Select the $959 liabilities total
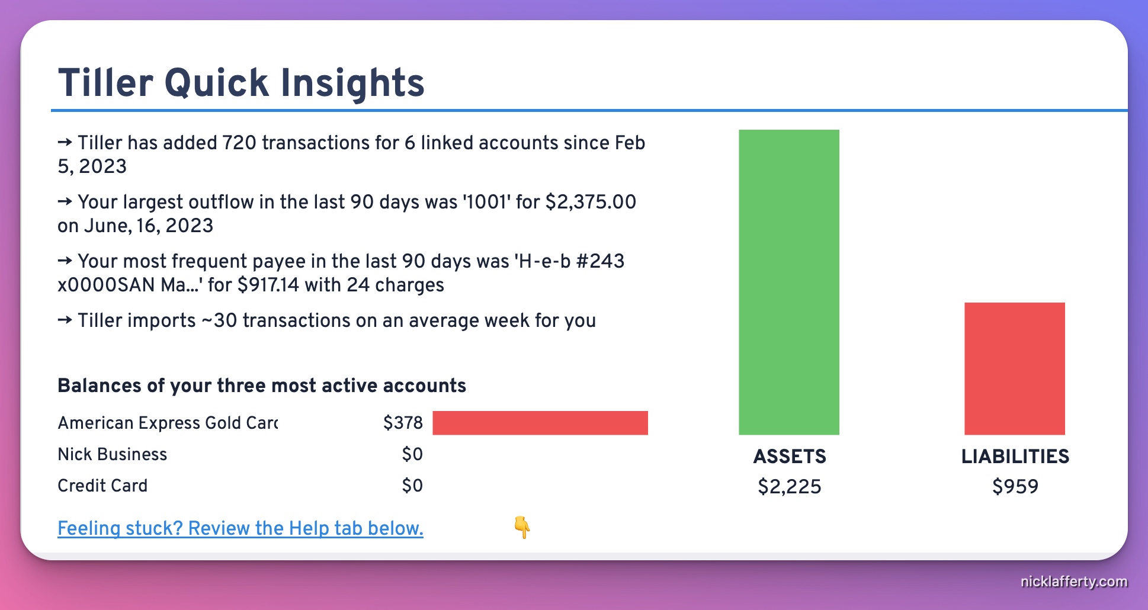This screenshot has width=1148, height=610. 1015,487
